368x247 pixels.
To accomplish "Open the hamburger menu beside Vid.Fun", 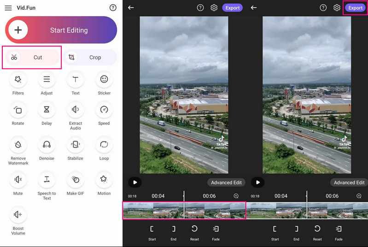I will click(x=8, y=8).
